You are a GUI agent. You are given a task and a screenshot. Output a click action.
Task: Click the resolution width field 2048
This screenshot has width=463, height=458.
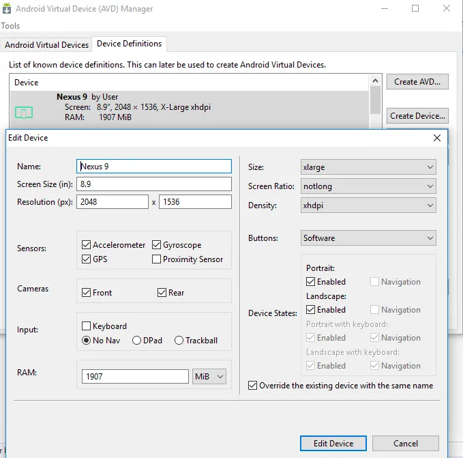coord(113,202)
